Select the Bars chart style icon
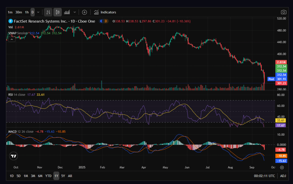The width and height of the screenshot is (293, 184). pyautogui.click(x=48, y=12)
